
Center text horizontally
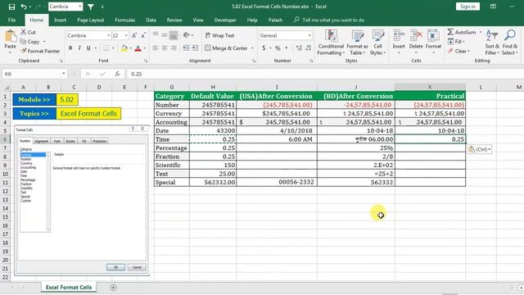click(165, 48)
